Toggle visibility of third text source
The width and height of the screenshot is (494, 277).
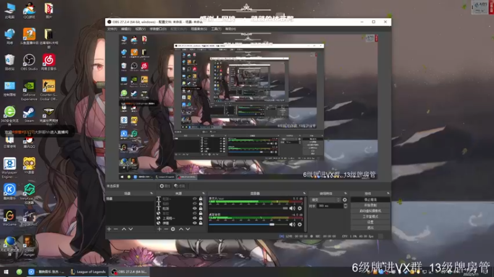tap(195, 209)
